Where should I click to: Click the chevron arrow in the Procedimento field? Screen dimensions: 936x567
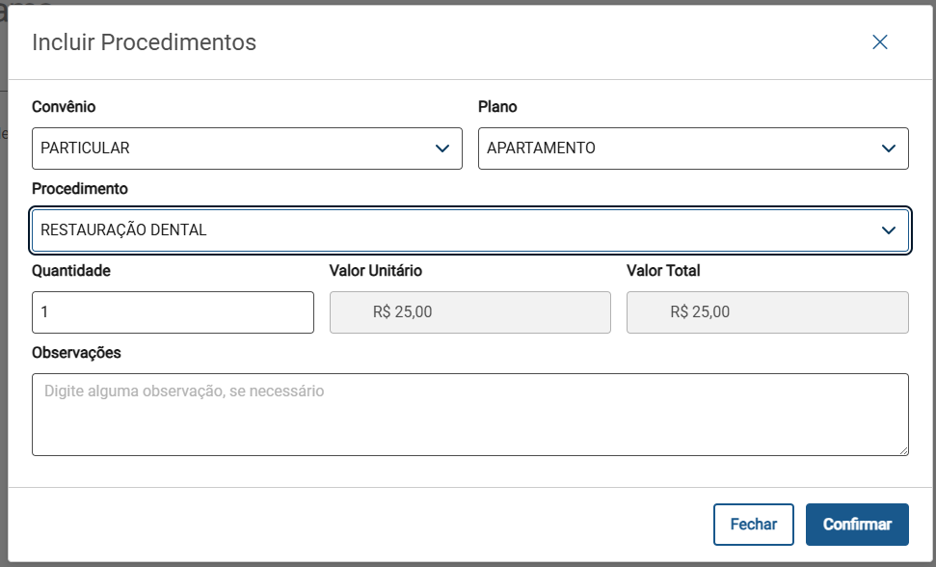point(889,230)
